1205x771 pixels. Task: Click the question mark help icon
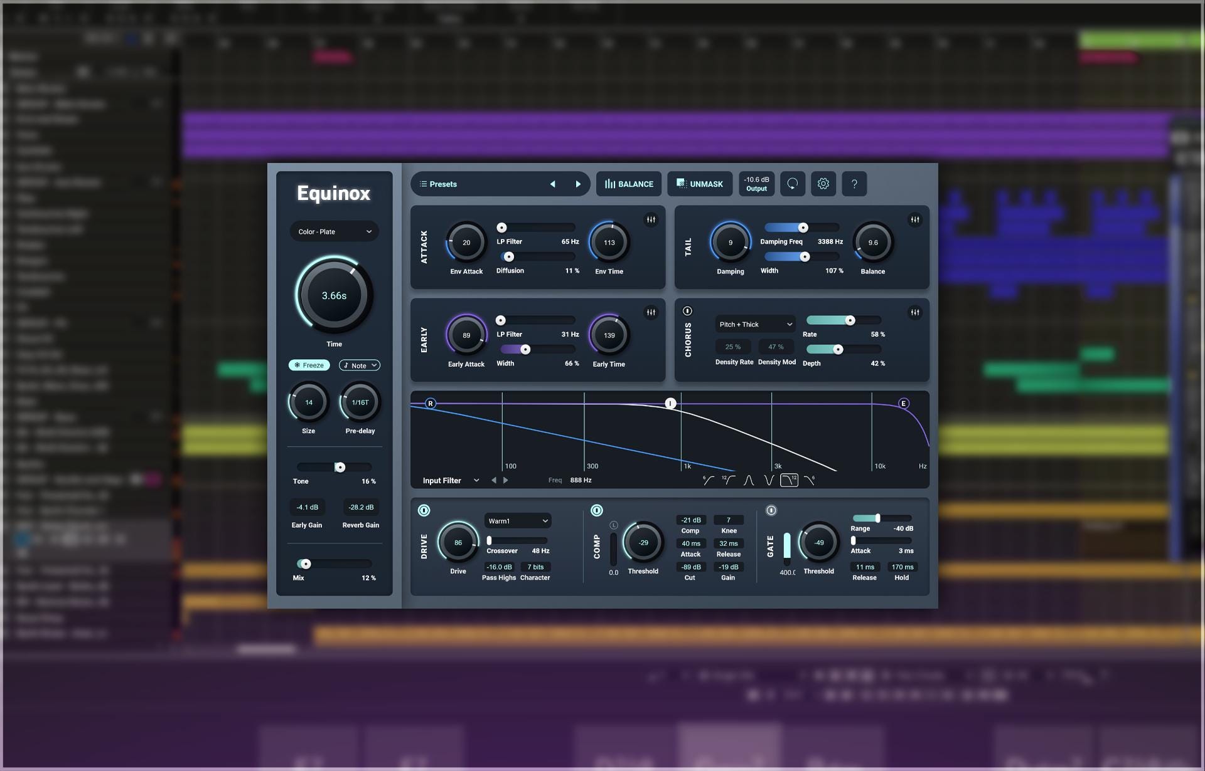[x=854, y=184]
